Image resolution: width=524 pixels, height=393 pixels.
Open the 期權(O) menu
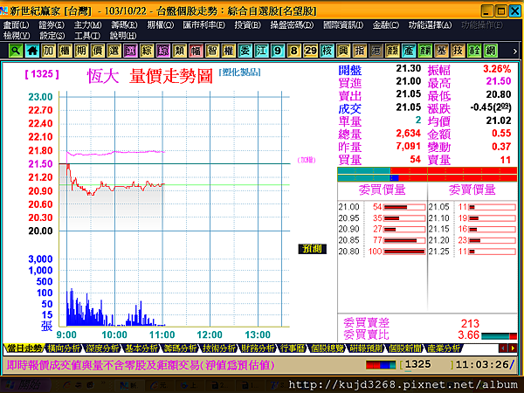tap(161, 25)
